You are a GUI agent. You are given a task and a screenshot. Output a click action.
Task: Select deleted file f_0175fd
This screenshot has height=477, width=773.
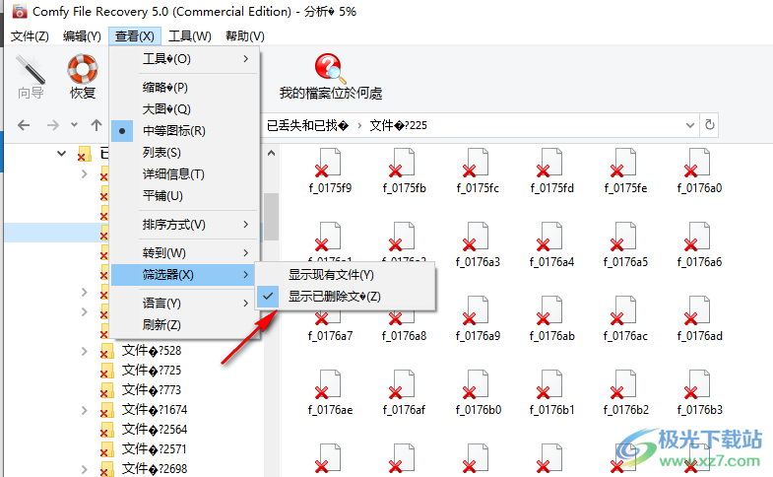pos(551,170)
